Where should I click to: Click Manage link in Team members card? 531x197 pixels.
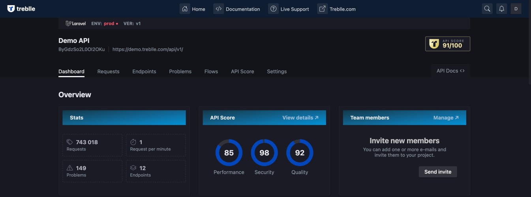(446, 117)
